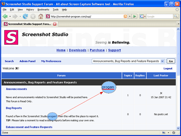Open the Downloads link
Screen dimensions: 181x136
[x=78, y=50]
